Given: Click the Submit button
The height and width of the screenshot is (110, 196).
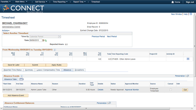Looking at the screenshot, I should coord(35,65).
